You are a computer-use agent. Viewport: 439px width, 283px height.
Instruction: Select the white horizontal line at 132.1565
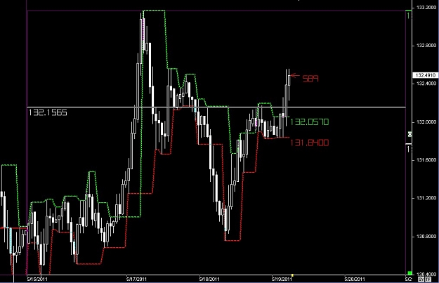coord(216,107)
